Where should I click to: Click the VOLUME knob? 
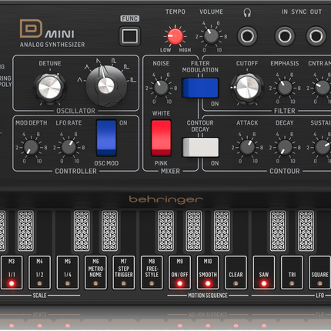pos(211,36)
